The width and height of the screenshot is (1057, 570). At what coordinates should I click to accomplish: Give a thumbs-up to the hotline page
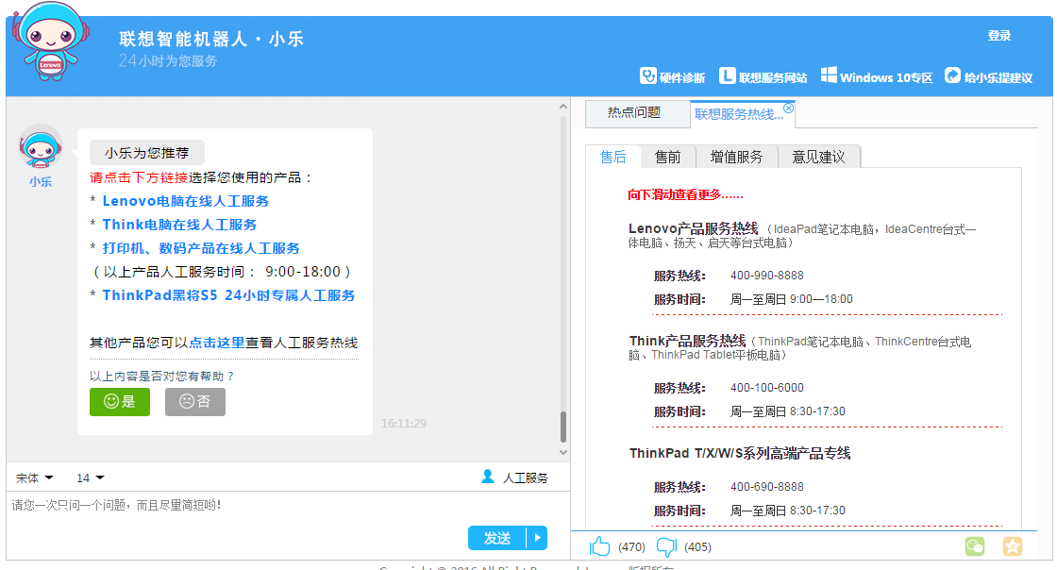599,546
